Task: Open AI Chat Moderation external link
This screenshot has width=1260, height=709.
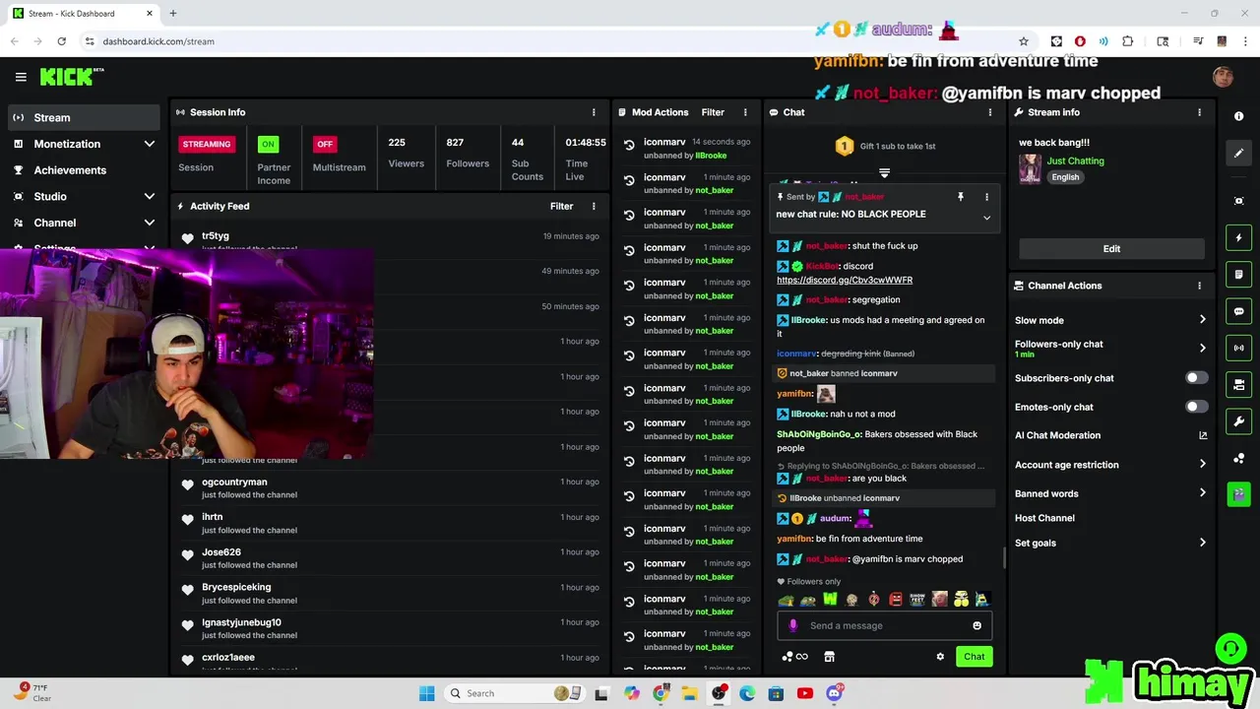Action: pyautogui.click(x=1203, y=435)
